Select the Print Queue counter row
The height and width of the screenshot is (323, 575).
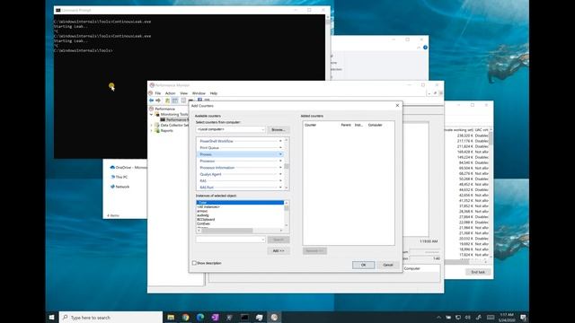click(x=240, y=147)
